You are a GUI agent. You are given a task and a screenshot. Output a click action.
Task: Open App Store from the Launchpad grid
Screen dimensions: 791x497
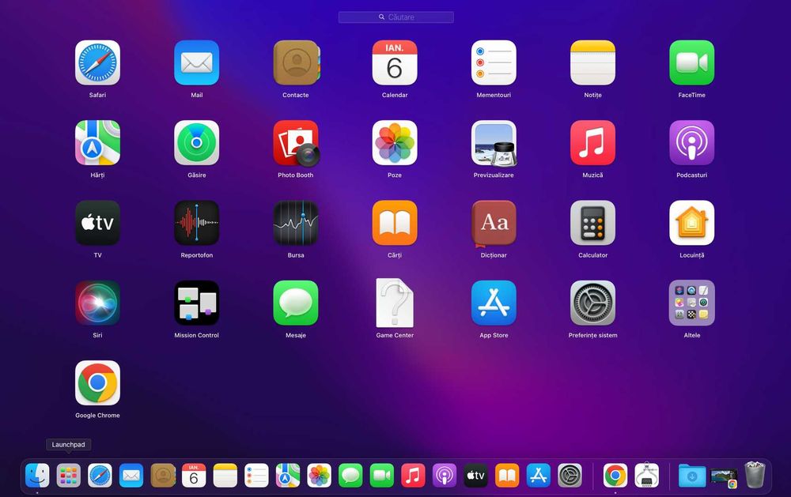pos(494,303)
